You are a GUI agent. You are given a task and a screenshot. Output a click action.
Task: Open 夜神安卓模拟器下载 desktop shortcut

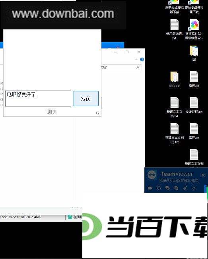point(194,7)
